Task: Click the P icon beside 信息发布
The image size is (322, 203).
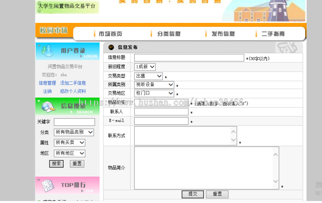Action: click(111, 48)
